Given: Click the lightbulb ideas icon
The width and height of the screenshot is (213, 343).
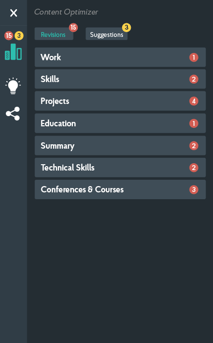Looking at the screenshot, I should coord(13,86).
